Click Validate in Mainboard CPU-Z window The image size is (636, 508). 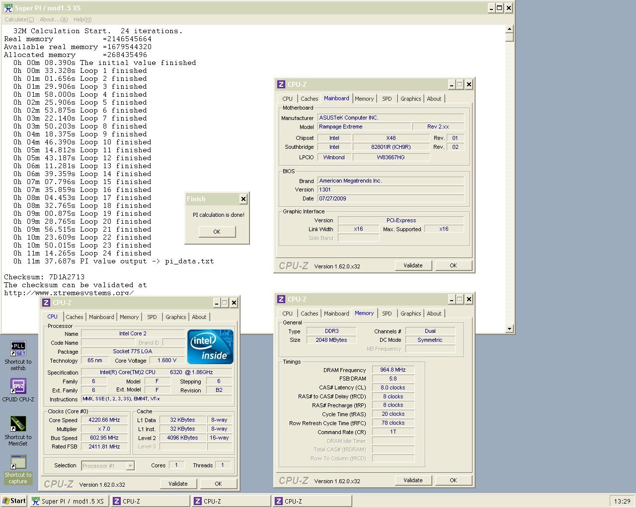pyautogui.click(x=413, y=265)
